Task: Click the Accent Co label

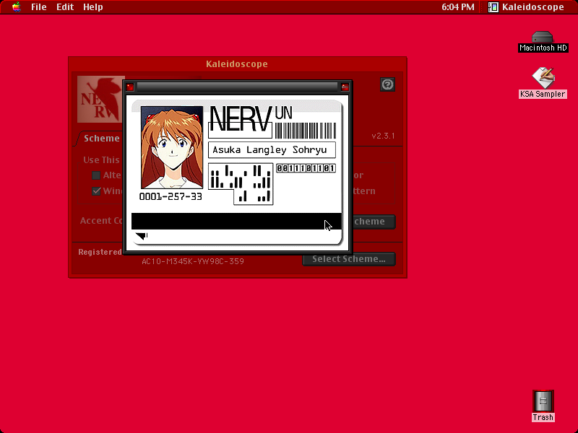Action: [x=101, y=221]
